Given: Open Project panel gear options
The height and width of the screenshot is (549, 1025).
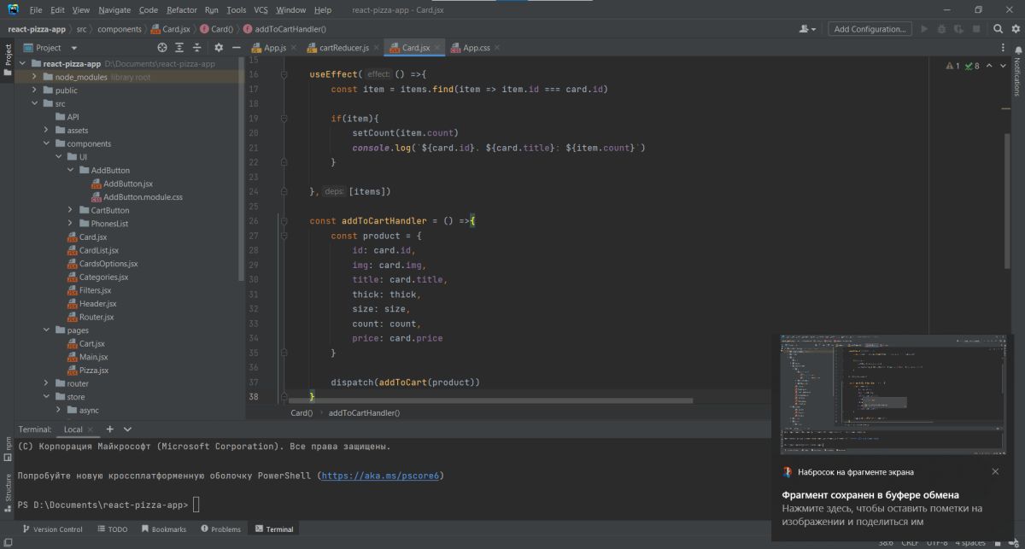Looking at the screenshot, I should (219, 48).
